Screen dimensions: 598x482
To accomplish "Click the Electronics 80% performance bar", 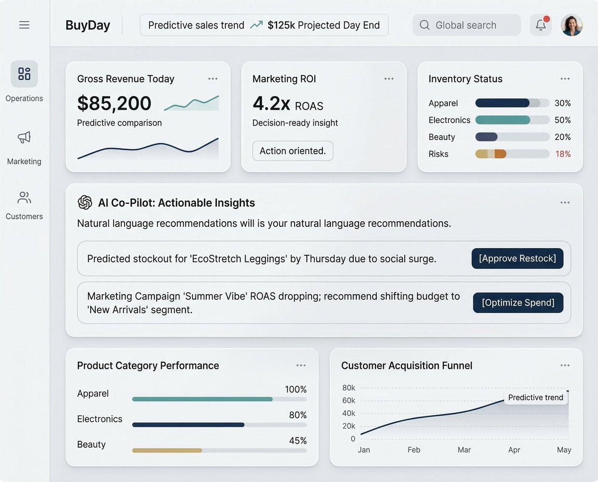I will click(x=219, y=425).
